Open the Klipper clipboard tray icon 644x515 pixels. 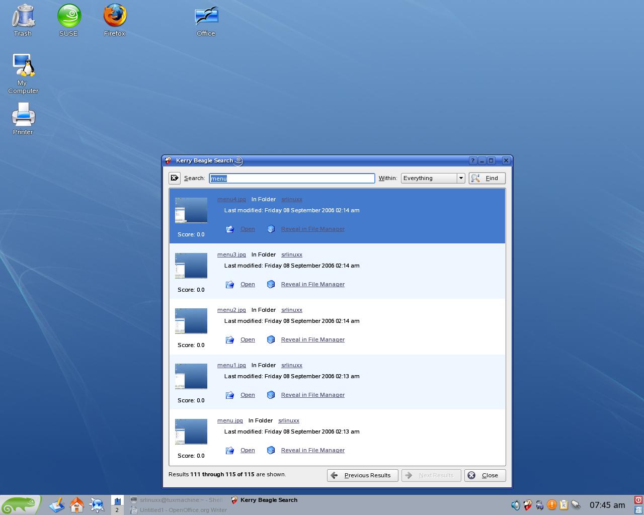(563, 505)
